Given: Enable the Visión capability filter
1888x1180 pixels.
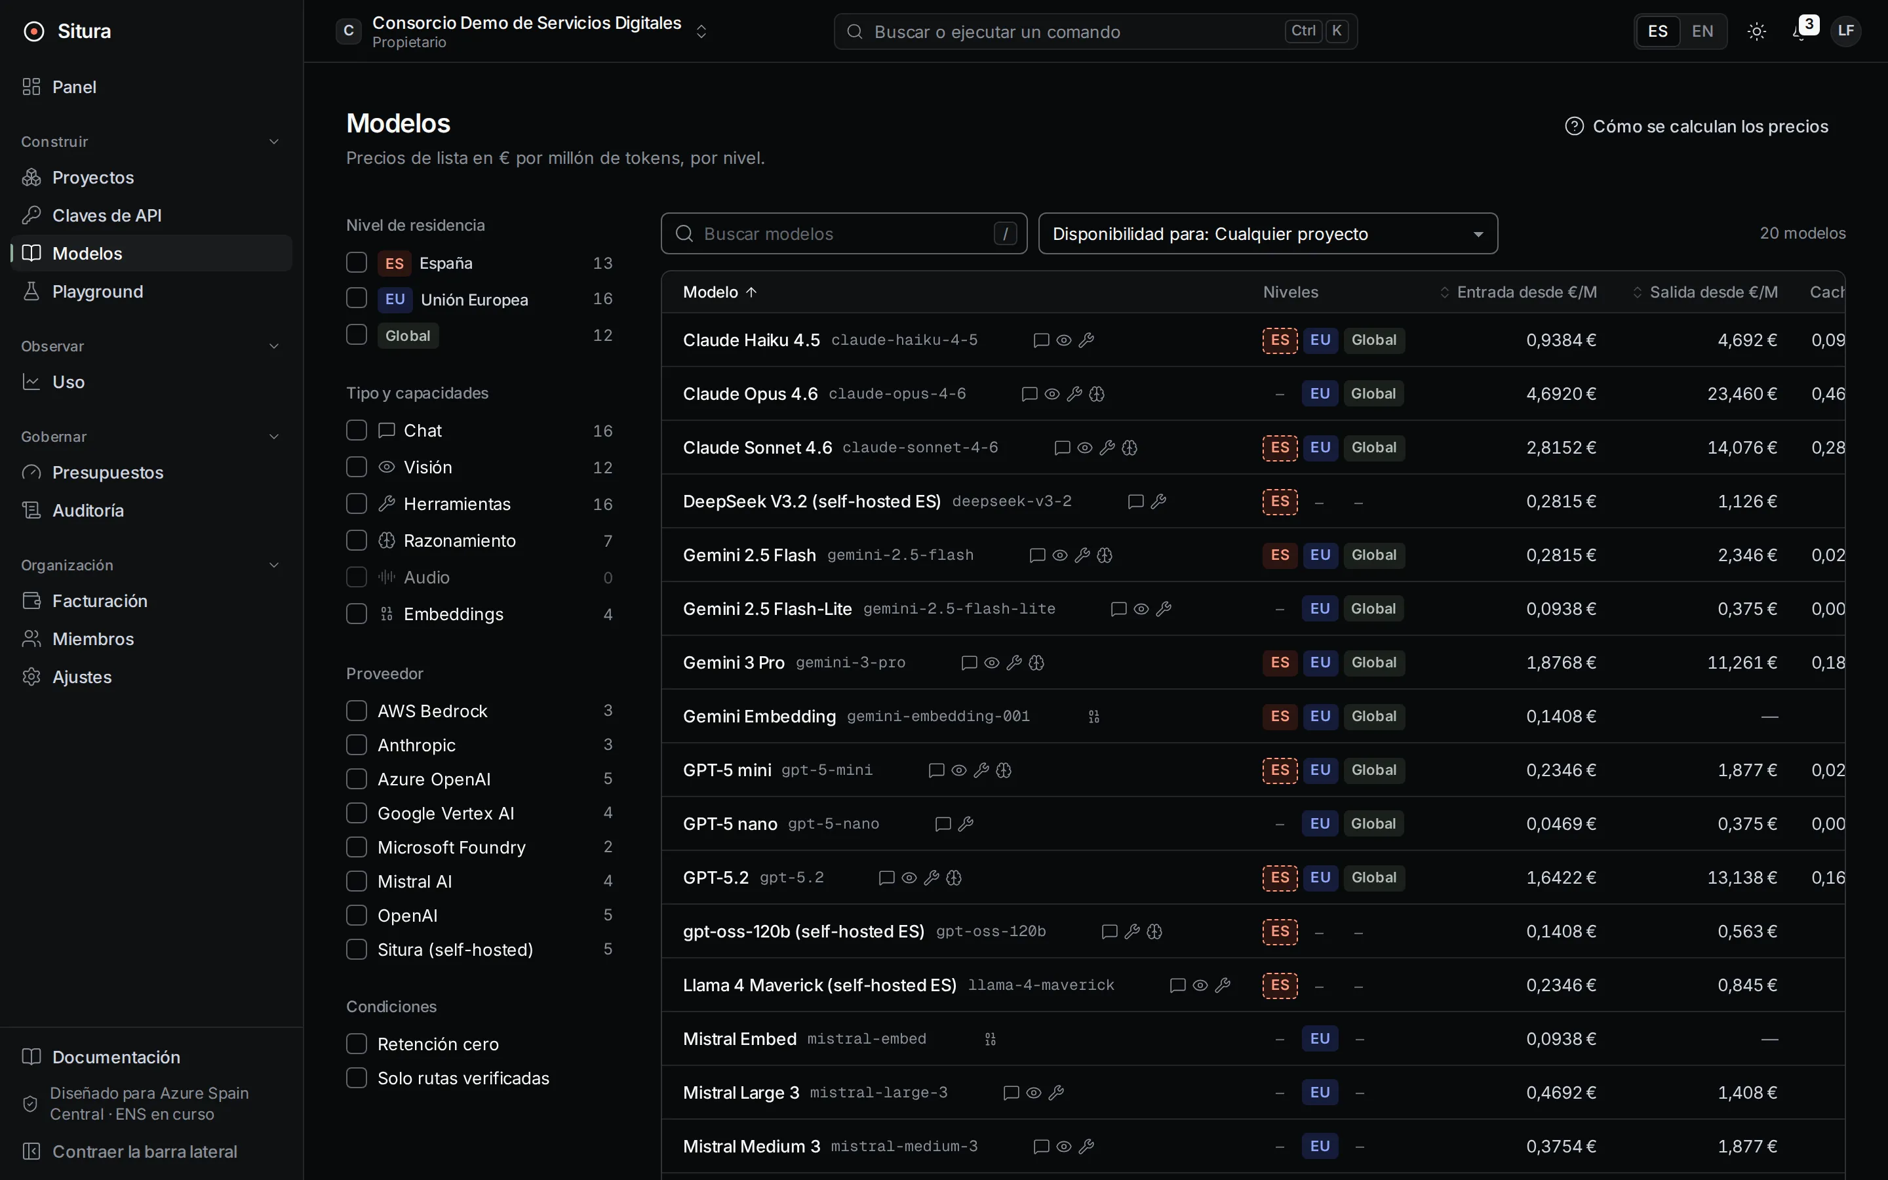Looking at the screenshot, I should coord(357,467).
